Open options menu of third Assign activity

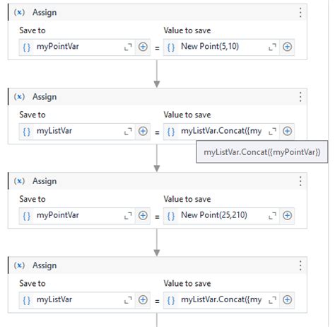tap(300, 181)
